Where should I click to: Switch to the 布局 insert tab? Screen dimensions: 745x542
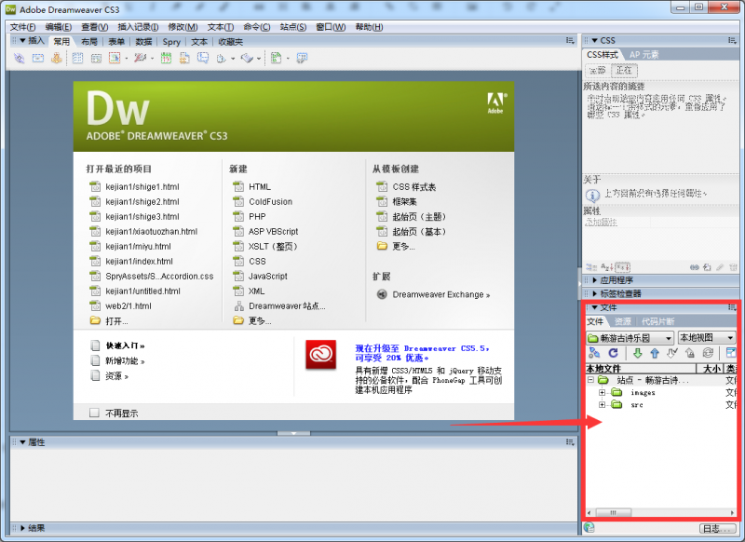click(88, 42)
